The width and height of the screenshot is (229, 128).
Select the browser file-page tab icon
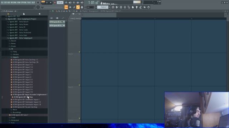coord(24,14)
